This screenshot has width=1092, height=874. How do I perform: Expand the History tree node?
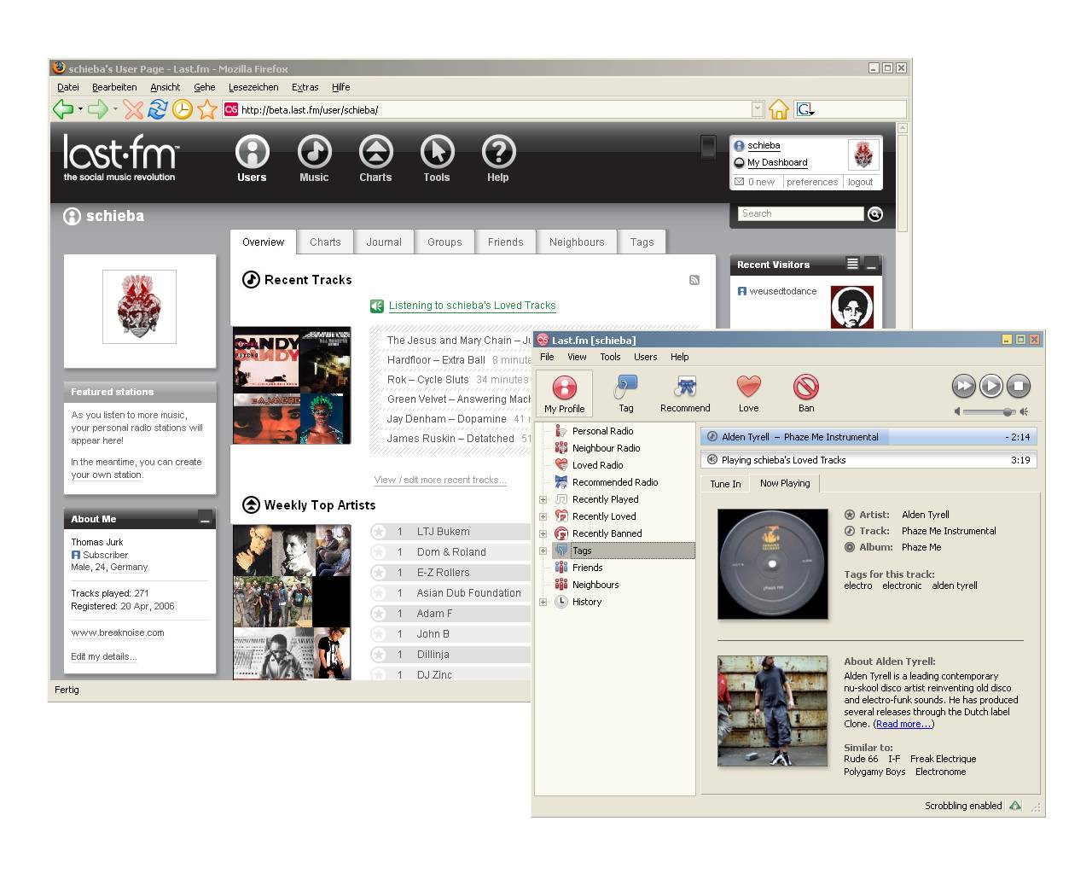pyautogui.click(x=543, y=602)
